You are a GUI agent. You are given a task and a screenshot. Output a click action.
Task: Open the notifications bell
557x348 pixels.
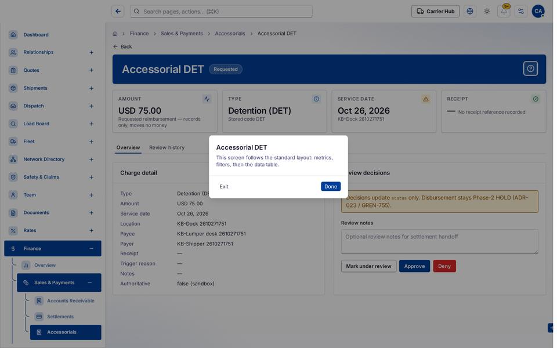pyautogui.click(x=504, y=12)
